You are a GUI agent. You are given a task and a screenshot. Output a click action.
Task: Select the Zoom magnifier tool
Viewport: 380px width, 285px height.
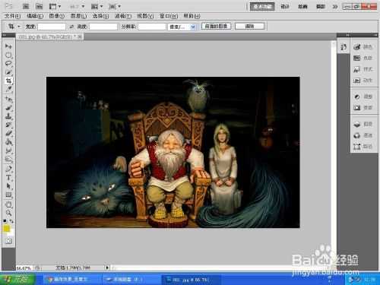coord(9,213)
